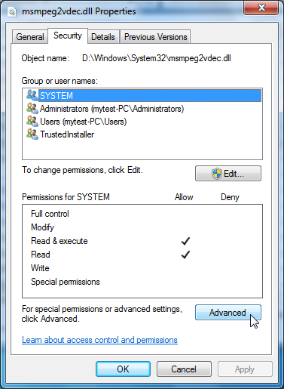Image resolution: width=284 pixels, height=389 pixels.
Task: Select Users (mytest-PC\Users) entry
Action: coord(83,122)
